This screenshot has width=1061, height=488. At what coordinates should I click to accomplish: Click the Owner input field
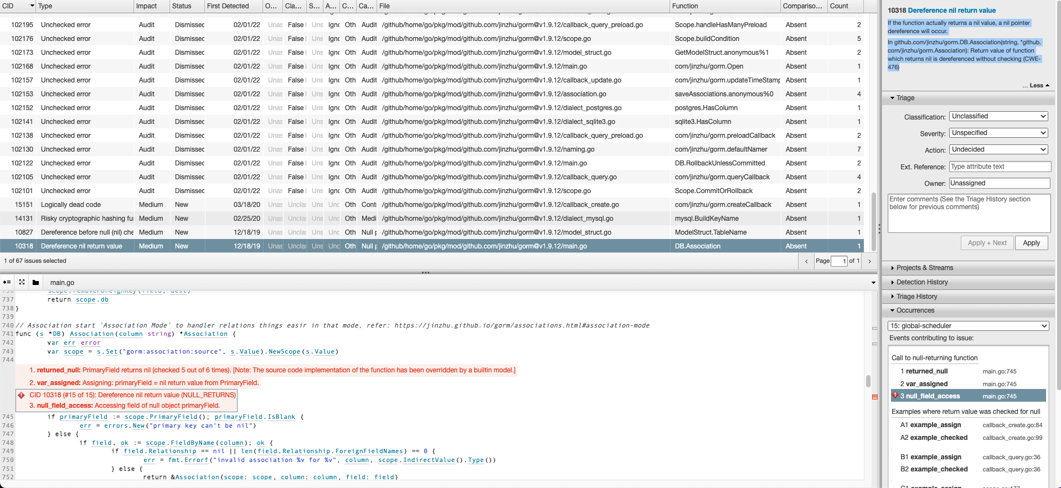pyautogui.click(x=1000, y=183)
